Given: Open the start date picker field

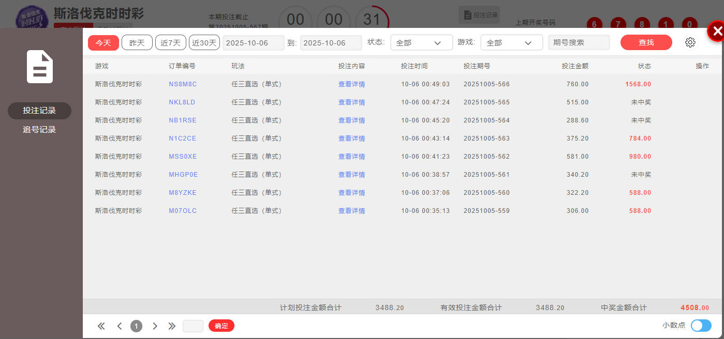Looking at the screenshot, I should 253,42.
